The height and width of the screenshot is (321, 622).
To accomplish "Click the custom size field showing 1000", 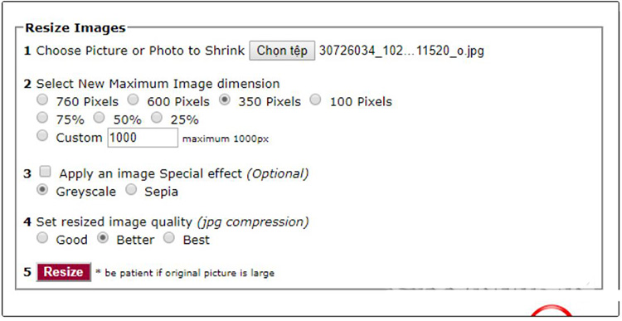I will coord(143,138).
